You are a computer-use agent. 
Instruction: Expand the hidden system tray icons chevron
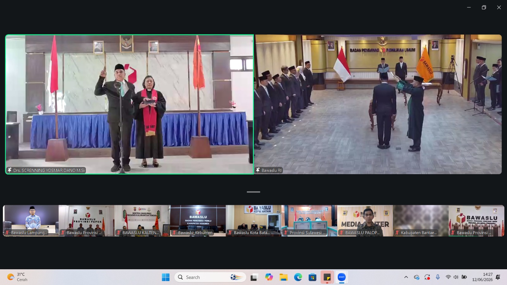406,277
